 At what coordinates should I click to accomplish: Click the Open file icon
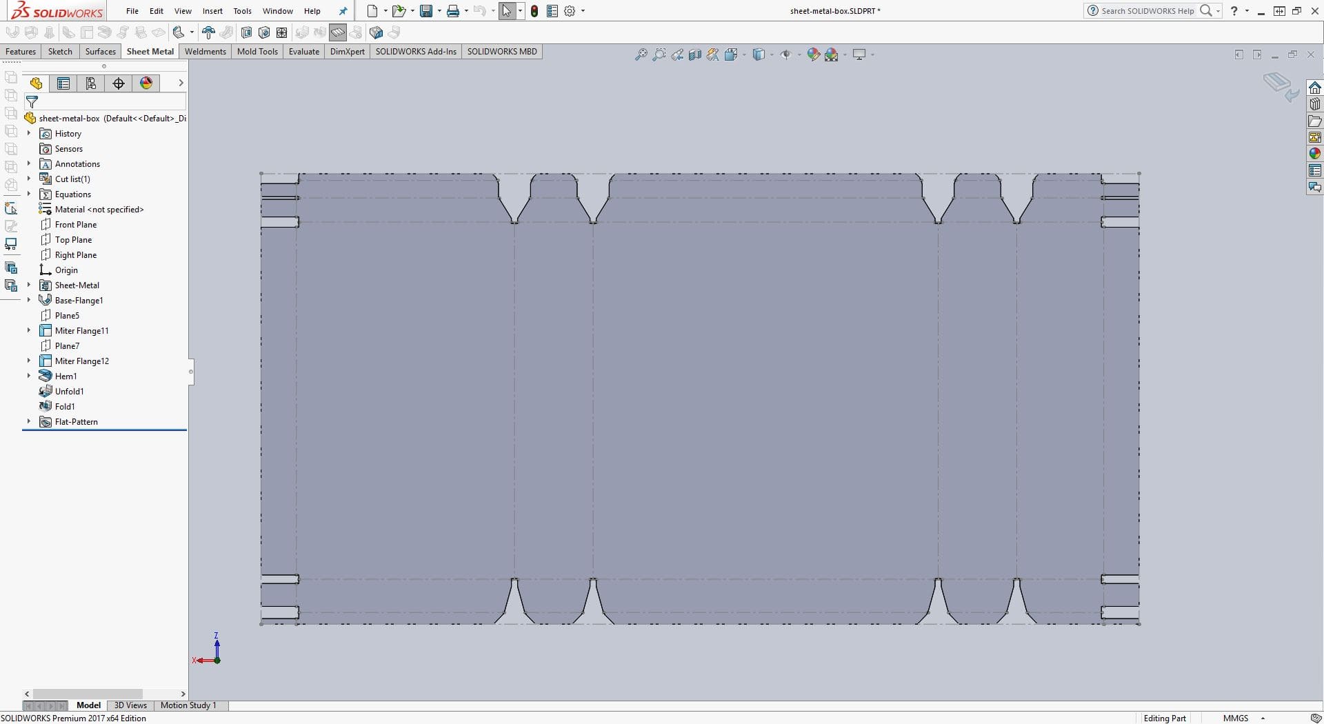coord(398,11)
